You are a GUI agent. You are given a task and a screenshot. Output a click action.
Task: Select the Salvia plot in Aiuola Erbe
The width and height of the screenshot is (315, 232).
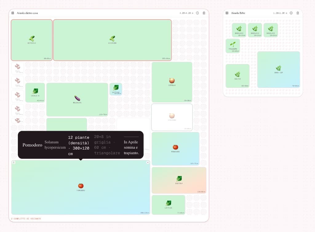coord(237,76)
